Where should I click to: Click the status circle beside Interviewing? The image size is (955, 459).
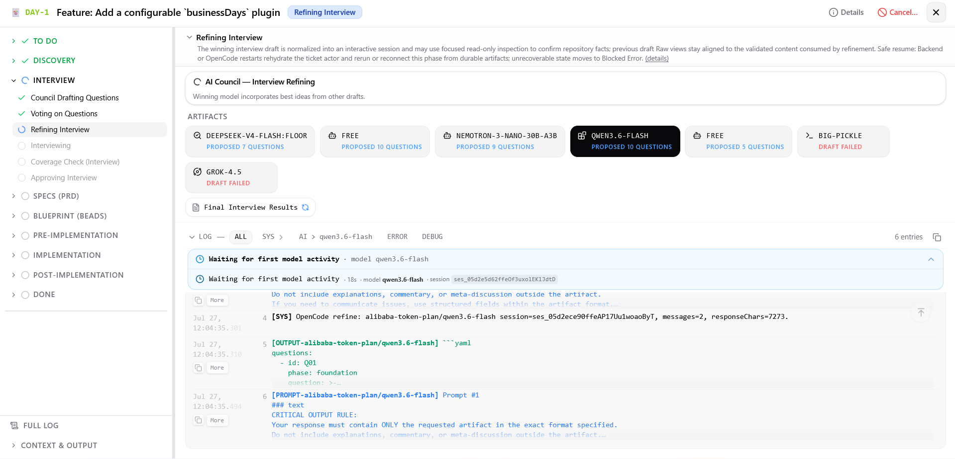tap(22, 146)
